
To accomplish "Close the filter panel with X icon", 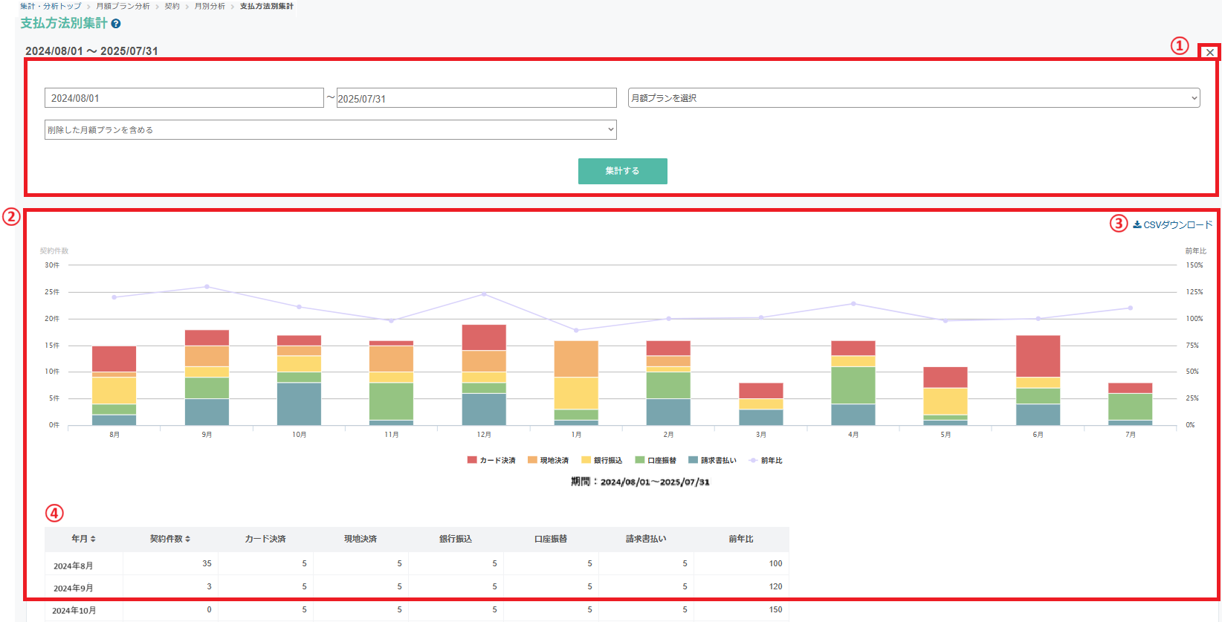I will (1210, 53).
